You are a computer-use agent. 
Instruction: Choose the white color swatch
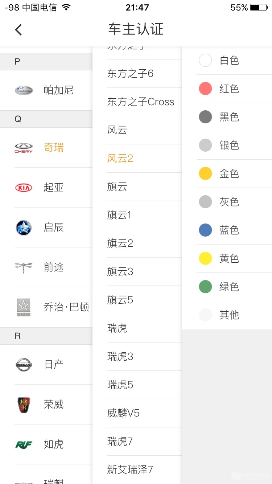[x=205, y=60]
